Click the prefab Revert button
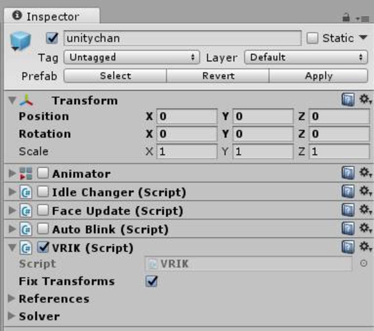Viewport: 374px width, 331px height. pyautogui.click(x=218, y=76)
